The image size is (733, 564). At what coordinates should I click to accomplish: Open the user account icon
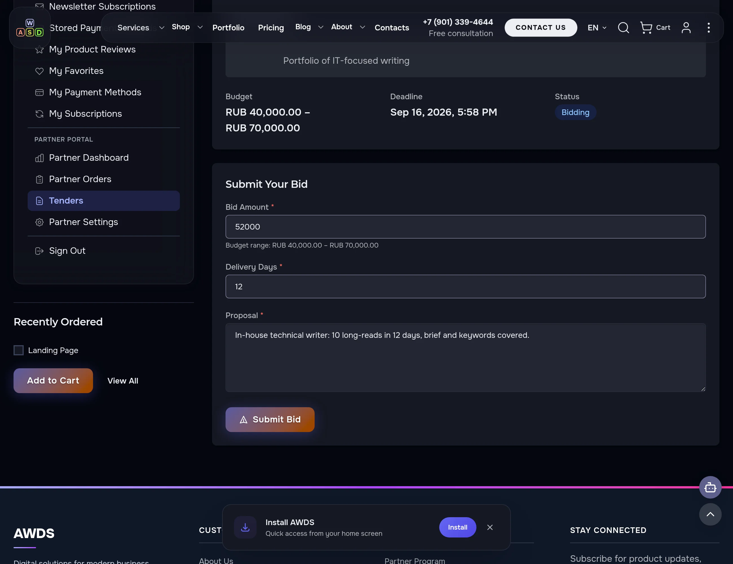(x=686, y=28)
